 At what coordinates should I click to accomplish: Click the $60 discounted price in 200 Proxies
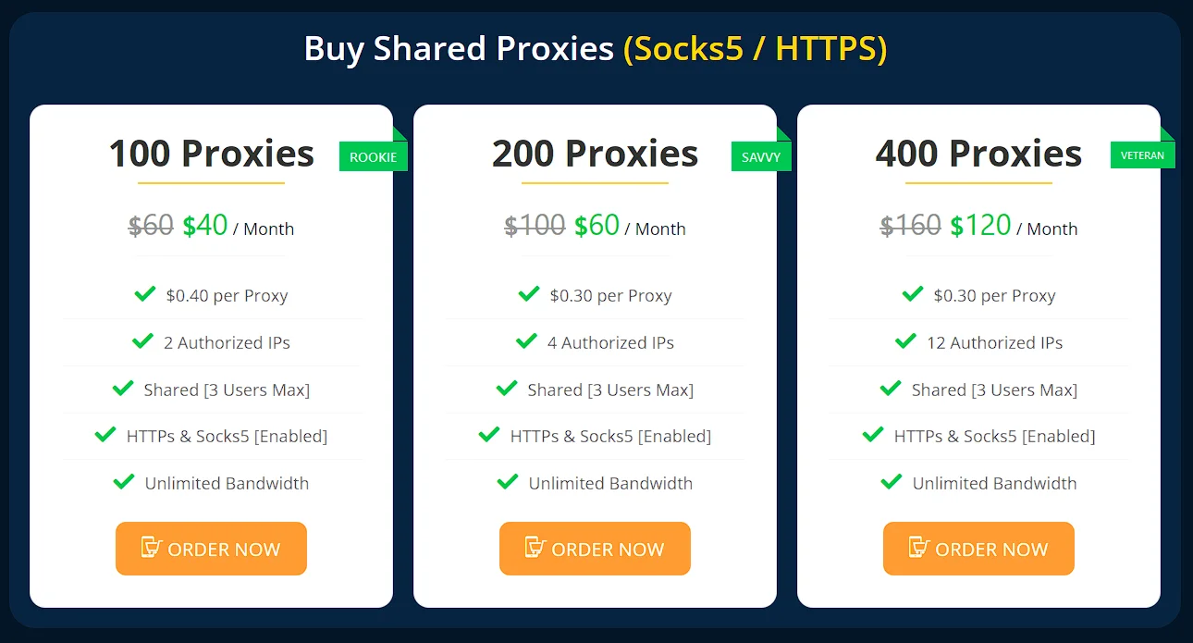coord(596,225)
